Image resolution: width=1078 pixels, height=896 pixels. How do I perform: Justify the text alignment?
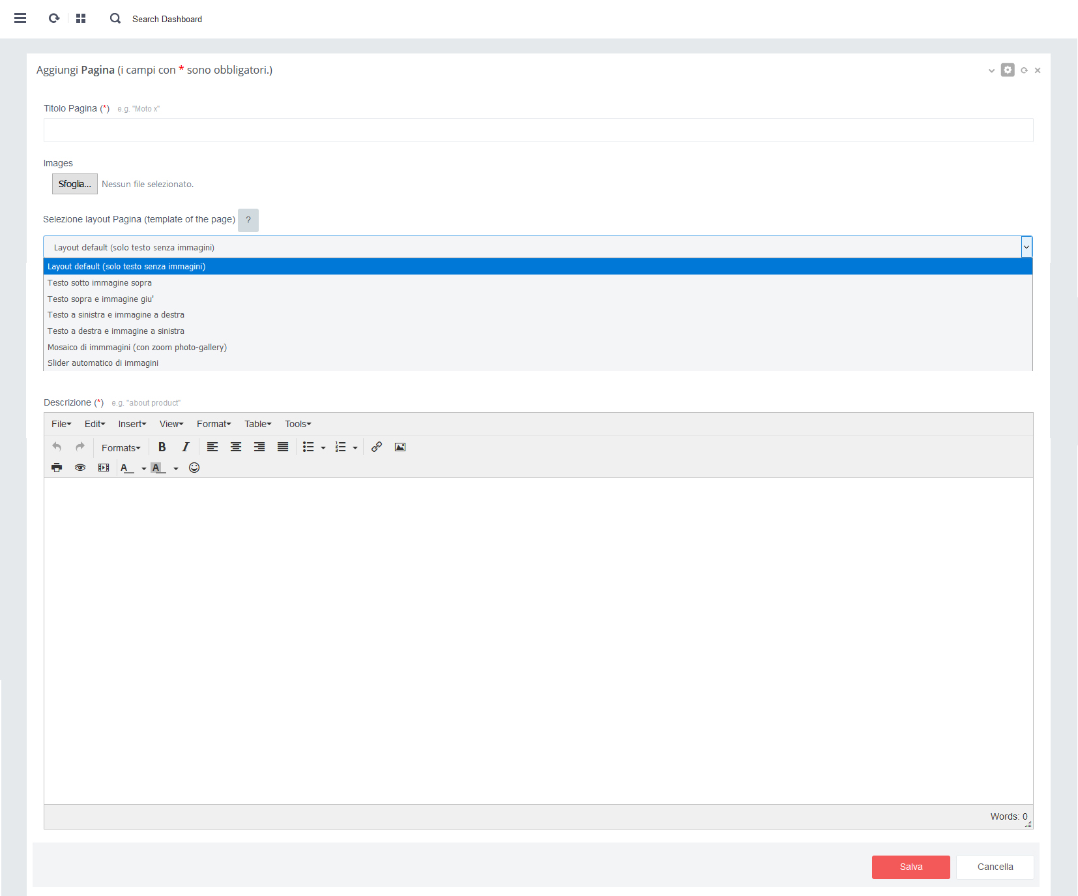click(283, 447)
